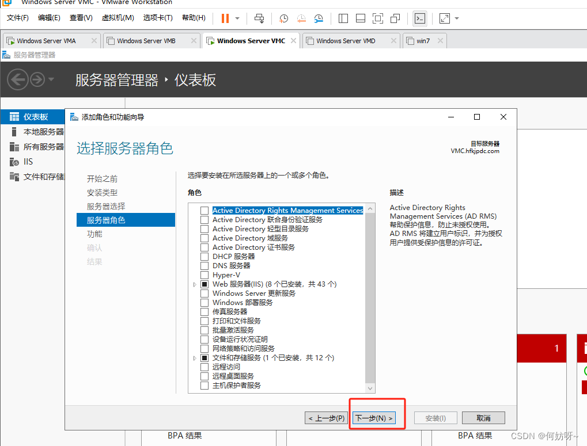Pause the virtual machine with the orange pause icon
The height and width of the screenshot is (446, 587).
[x=225, y=18]
